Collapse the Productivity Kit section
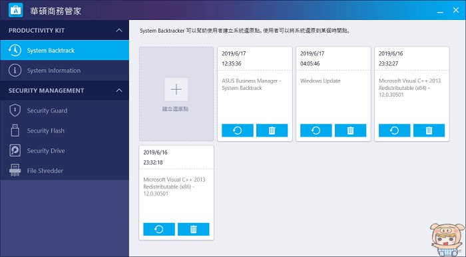The image size is (466, 257). 119,31
